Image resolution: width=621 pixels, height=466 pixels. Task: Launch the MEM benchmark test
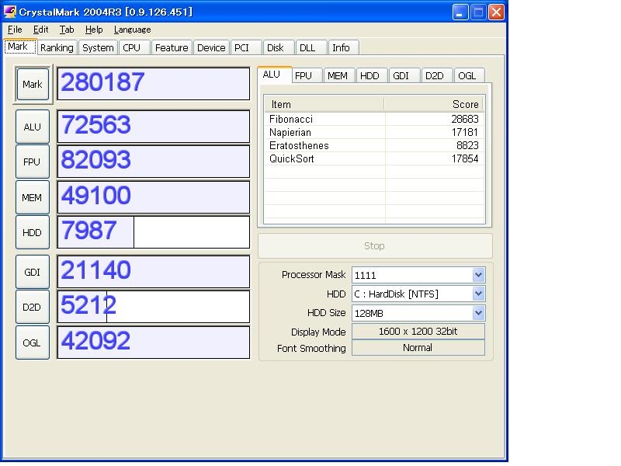point(32,197)
